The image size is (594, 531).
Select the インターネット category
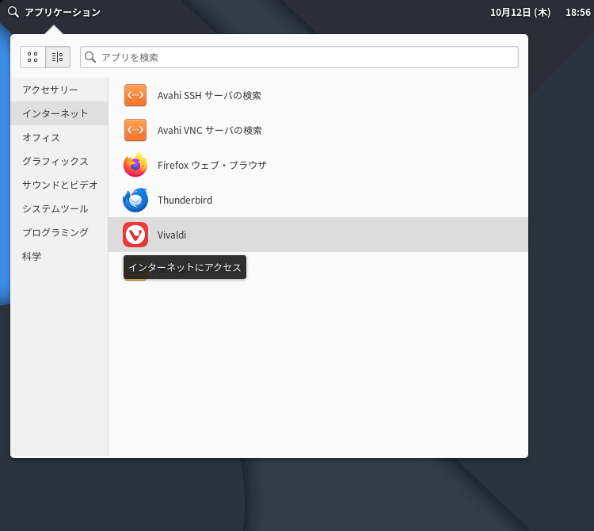tap(59, 113)
